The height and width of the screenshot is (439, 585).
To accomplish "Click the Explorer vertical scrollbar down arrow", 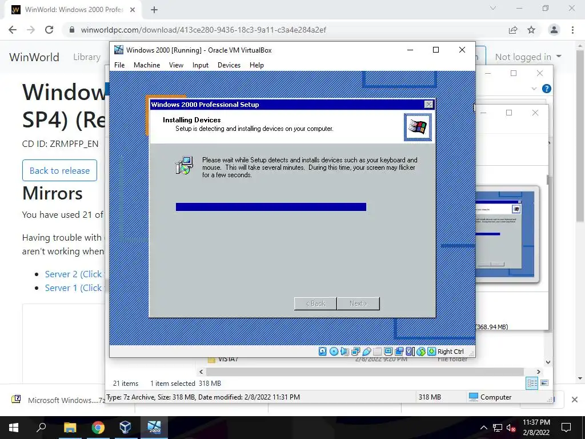I will point(548,362).
